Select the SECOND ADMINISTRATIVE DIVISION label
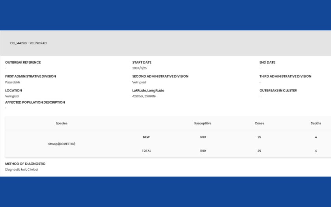This screenshot has height=207, width=331. coord(160,76)
